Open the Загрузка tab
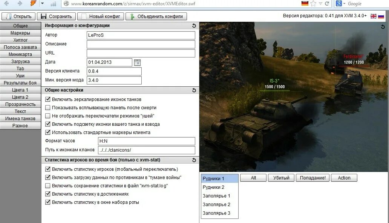 coord(20,62)
